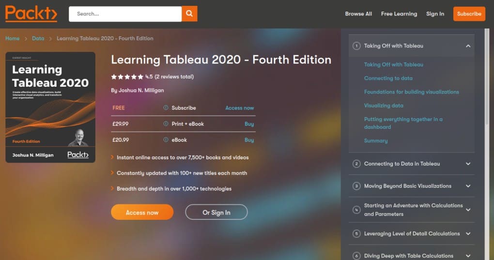
Task: Click Buy for the £29.99 Print + eBook
Action: click(249, 124)
